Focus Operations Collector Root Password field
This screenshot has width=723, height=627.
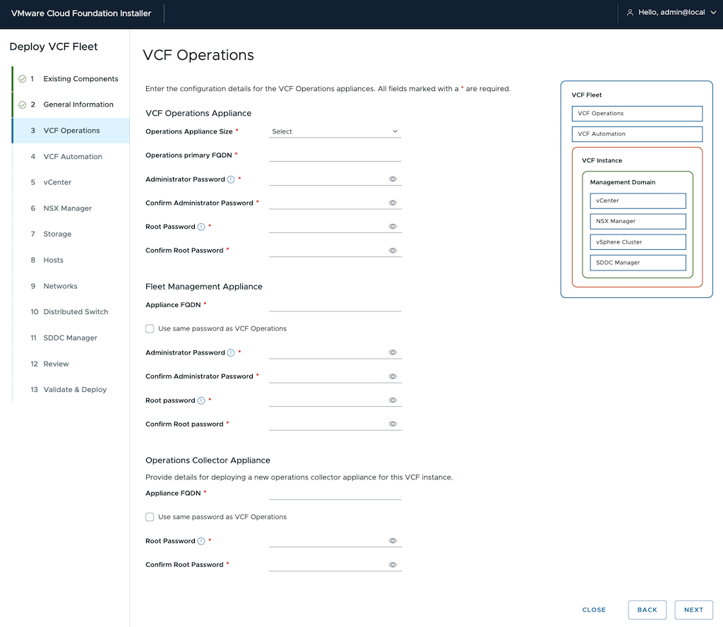(329, 541)
